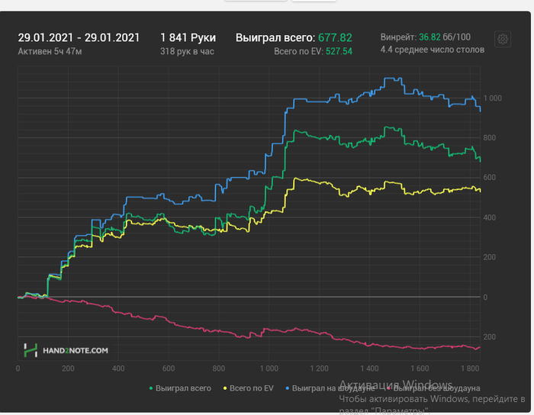
Task: Click '4.4 среднее число столов' text
Action: (433, 50)
